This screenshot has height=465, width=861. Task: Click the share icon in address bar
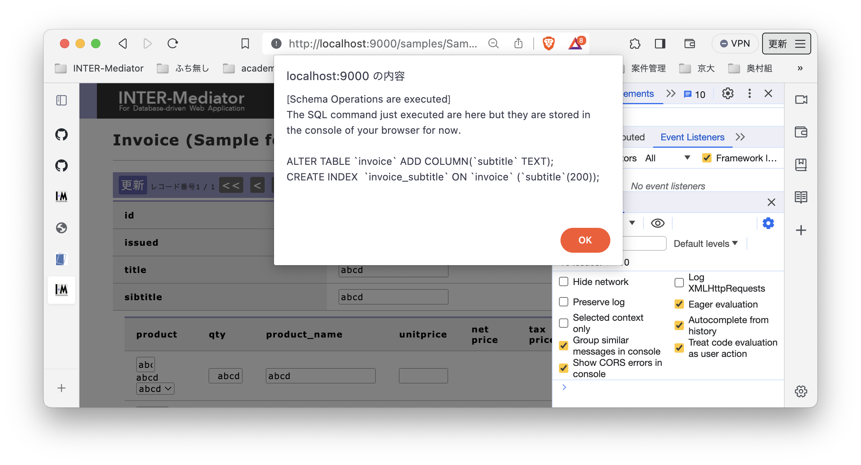coord(518,44)
